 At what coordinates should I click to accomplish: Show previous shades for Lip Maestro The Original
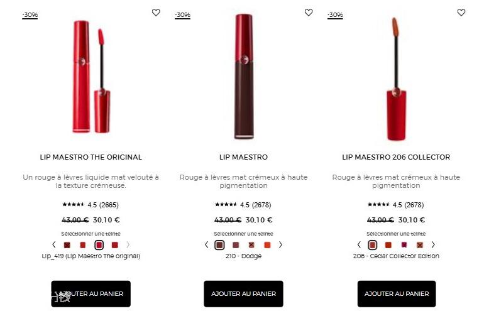pos(54,244)
